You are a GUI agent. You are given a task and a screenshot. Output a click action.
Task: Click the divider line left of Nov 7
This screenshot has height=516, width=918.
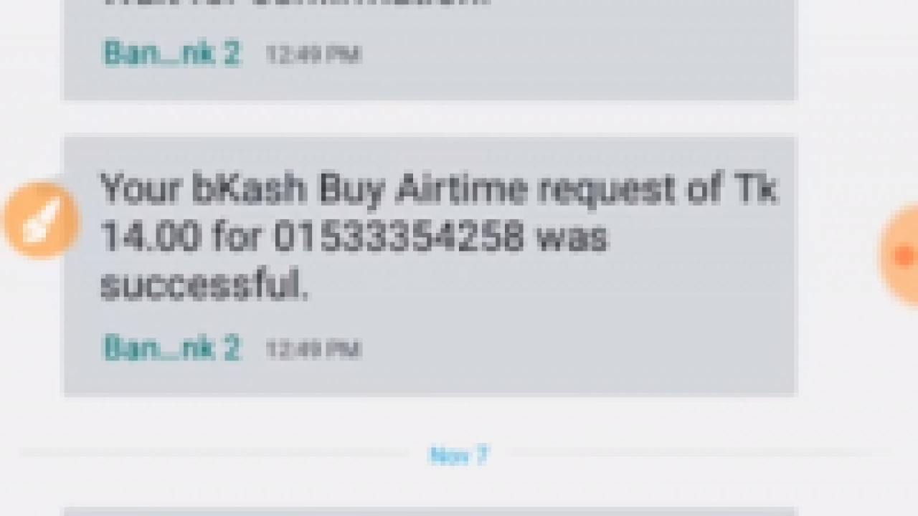point(215,454)
